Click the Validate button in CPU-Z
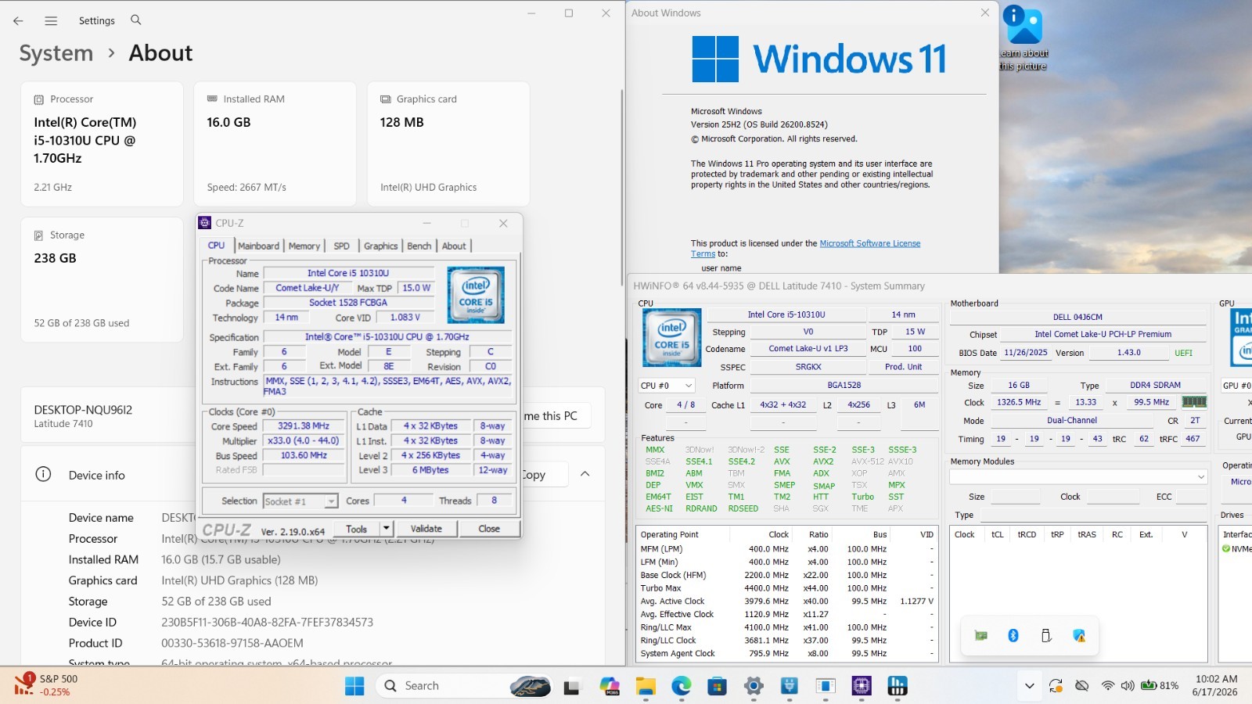 pos(426,529)
